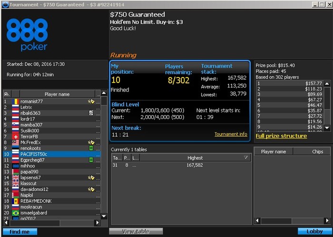Click the Swiss flag beside TerrorFB
Viewport: 333px width, 237px height.
pos(16,137)
